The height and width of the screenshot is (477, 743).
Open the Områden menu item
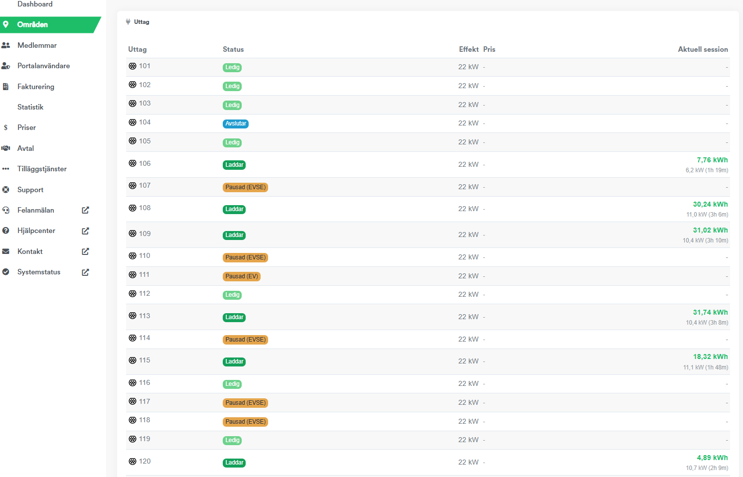pos(33,24)
